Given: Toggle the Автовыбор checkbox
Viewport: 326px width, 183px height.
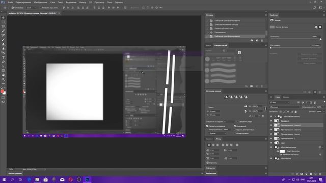Looking at the screenshot, I should pyautogui.click(x=12, y=8).
